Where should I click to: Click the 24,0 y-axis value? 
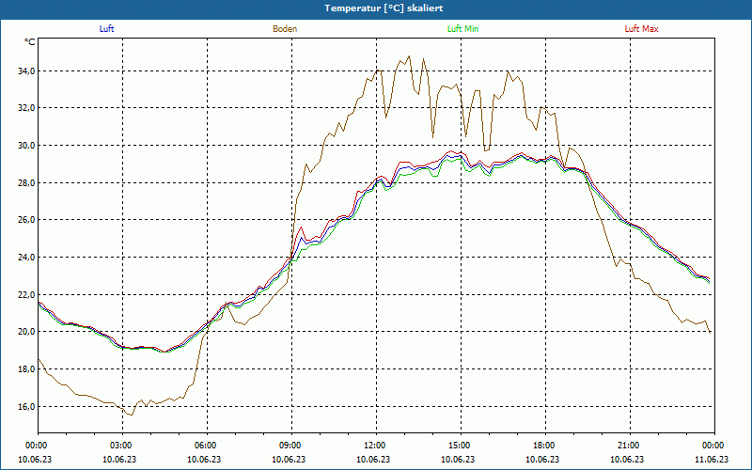pyautogui.click(x=26, y=257)
